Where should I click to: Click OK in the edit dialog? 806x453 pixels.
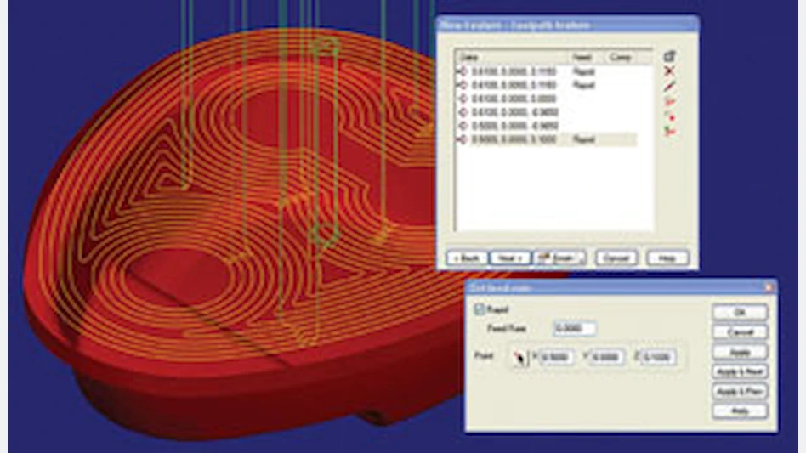pyautogui.click(x=741, y=312)
